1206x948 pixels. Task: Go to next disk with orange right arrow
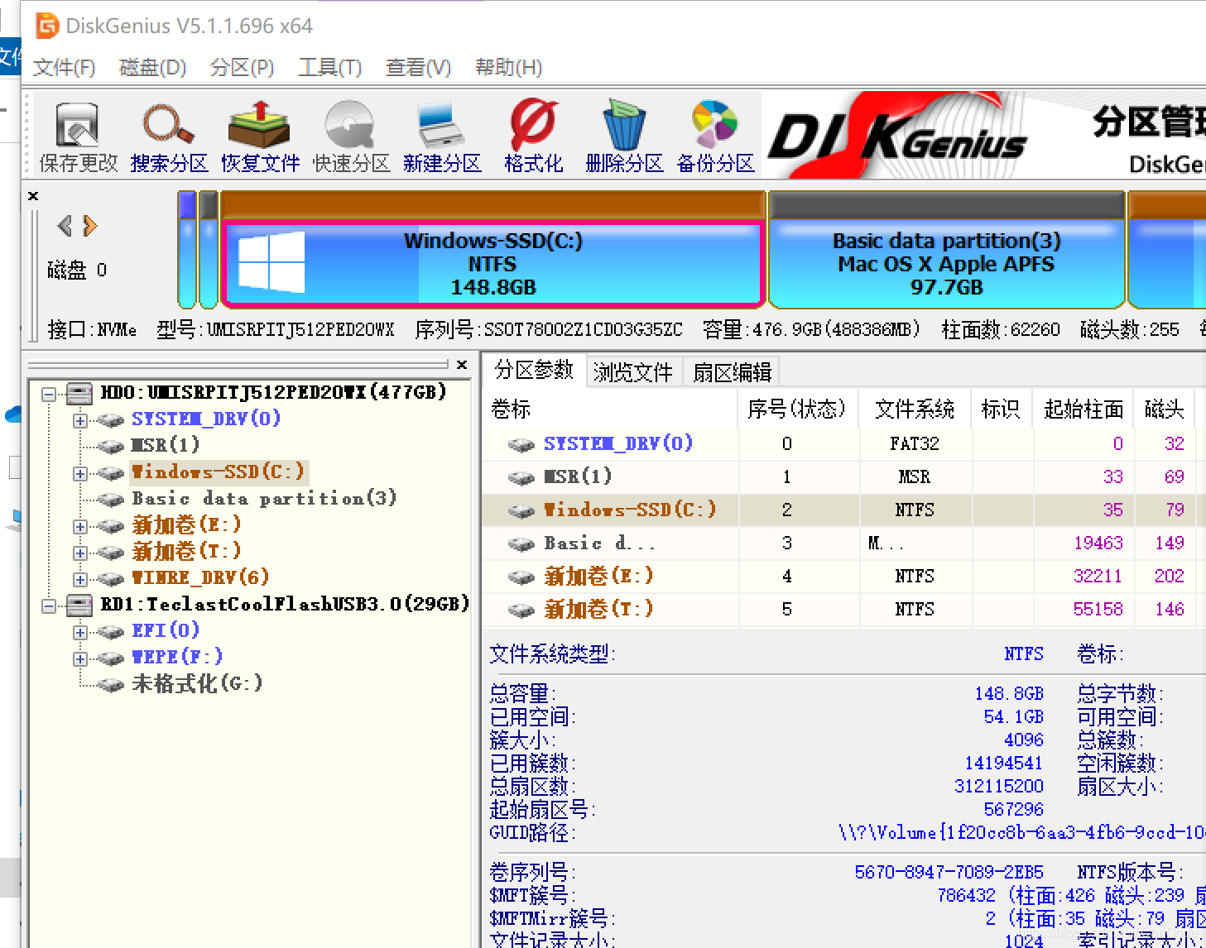pyautogui.click(x=90, y=225)
